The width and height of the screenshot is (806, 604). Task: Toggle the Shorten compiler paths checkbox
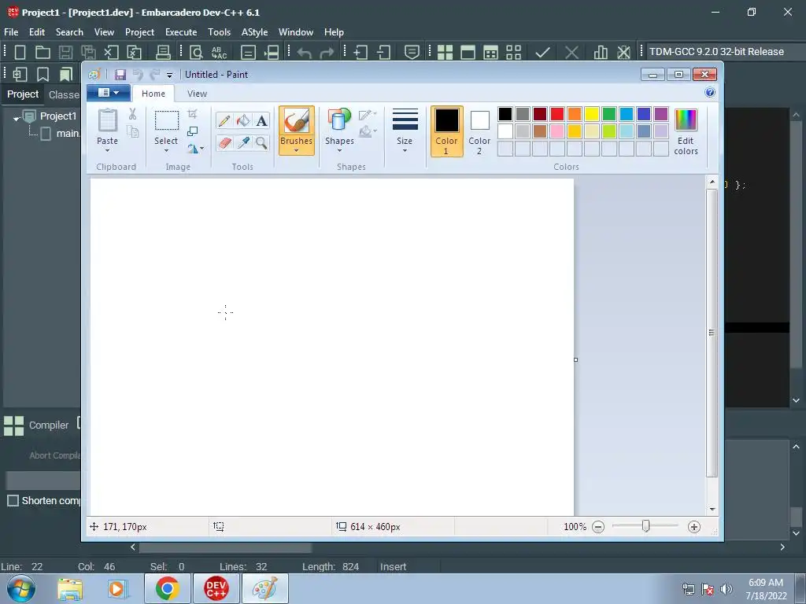(13, 500)
